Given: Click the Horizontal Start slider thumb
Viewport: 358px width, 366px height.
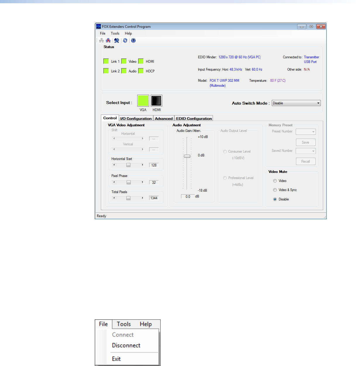Looking at the screenshot, I should point(128,165).
